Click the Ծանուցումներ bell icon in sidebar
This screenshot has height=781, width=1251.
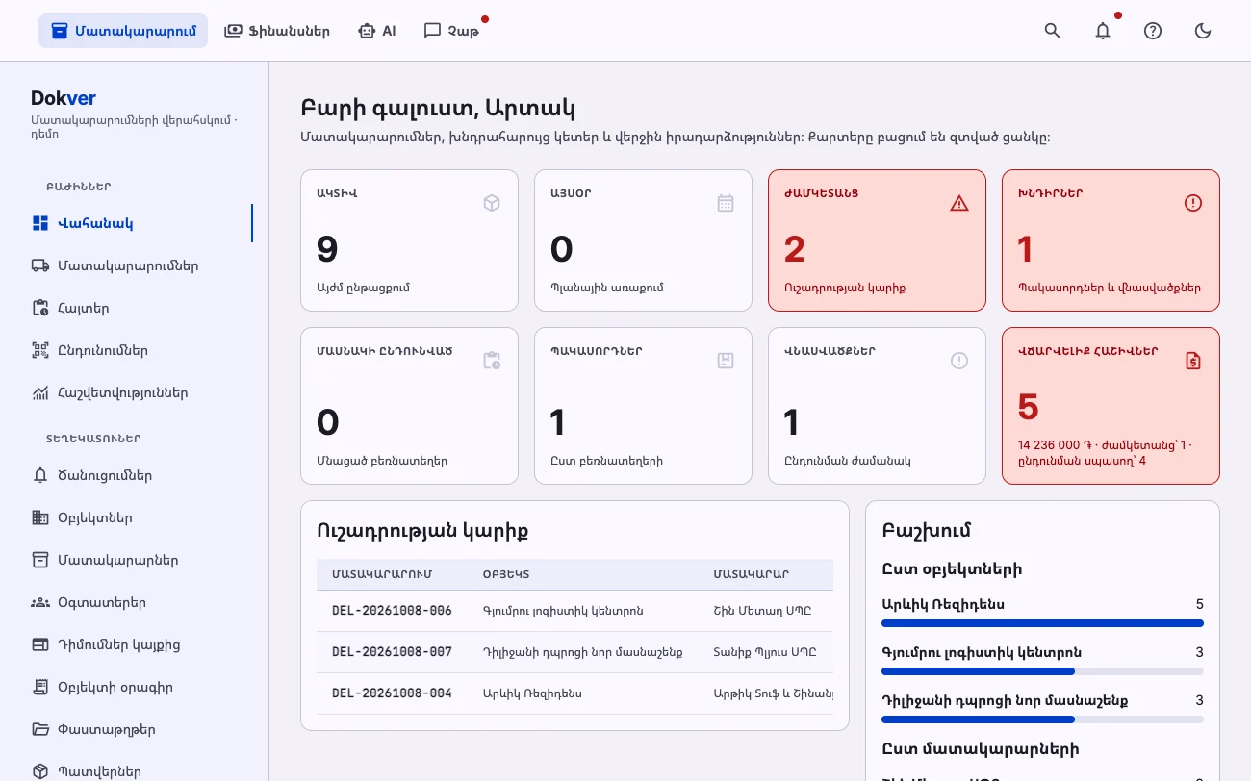click(x=40, y=475)
